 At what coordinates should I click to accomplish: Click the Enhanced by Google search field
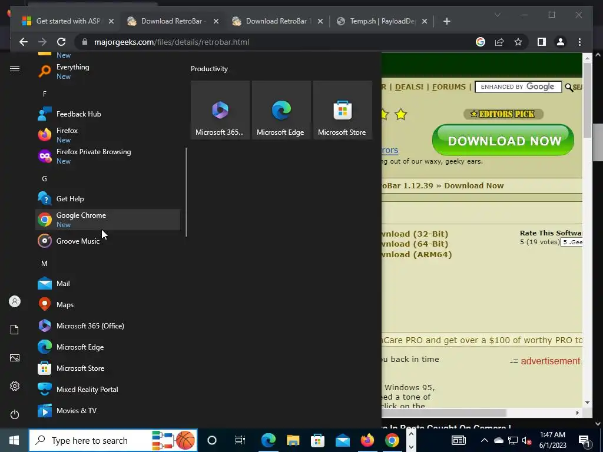[518, 87]
